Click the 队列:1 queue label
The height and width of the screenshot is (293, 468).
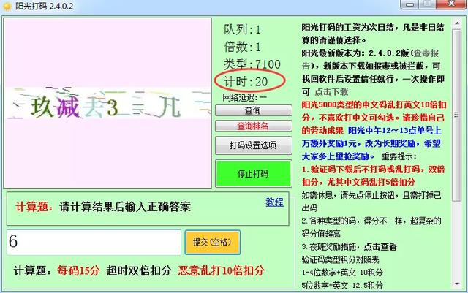point(241,30)
